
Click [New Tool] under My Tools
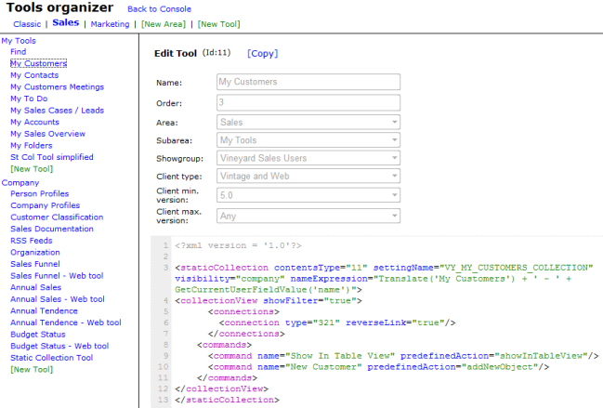[32, 169]
